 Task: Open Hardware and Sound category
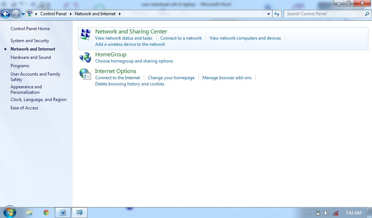coord(31,57)
